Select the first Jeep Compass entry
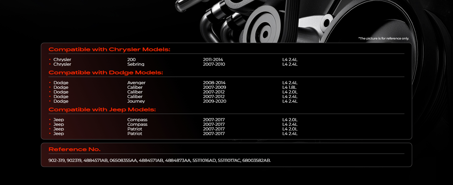The image size is (453, 185). click(x=137, y=120)
